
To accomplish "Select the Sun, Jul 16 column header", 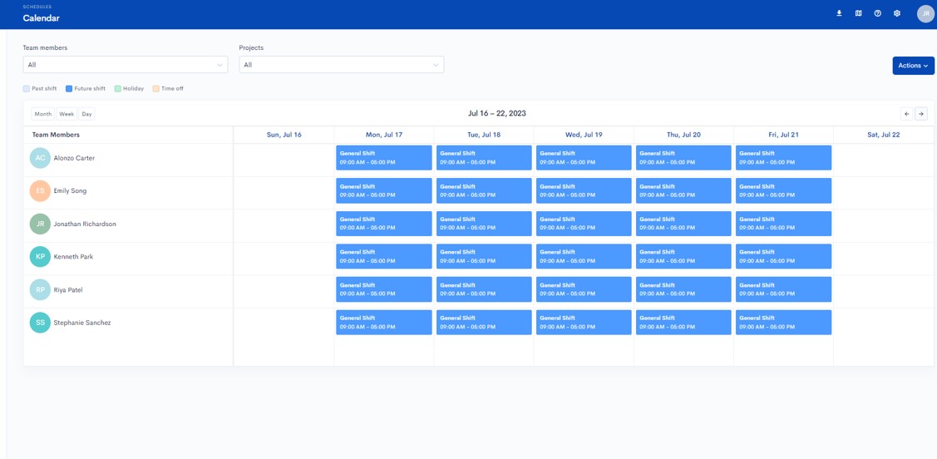I will tap(284, 135).
